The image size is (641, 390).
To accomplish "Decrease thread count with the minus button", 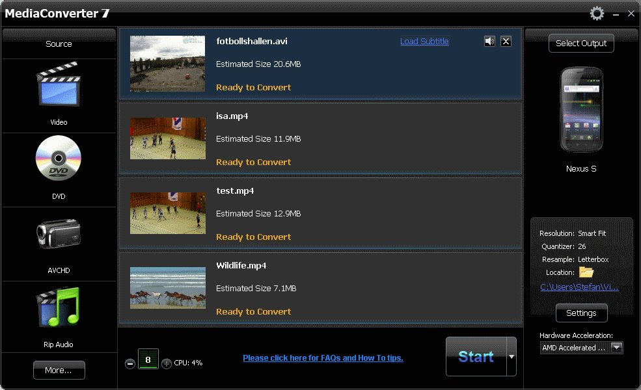I will [x=130, y=363].
